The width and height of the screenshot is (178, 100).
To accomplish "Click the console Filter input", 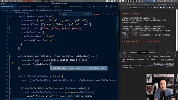I will tap(156, 56).
